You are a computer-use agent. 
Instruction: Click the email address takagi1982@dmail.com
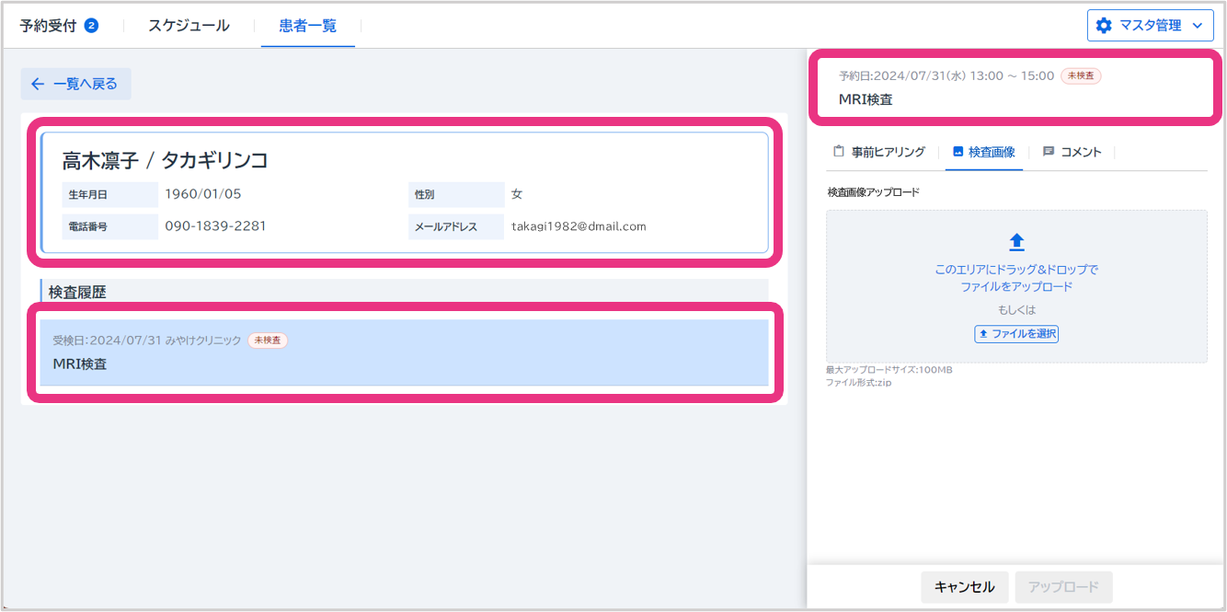point(579,226)
